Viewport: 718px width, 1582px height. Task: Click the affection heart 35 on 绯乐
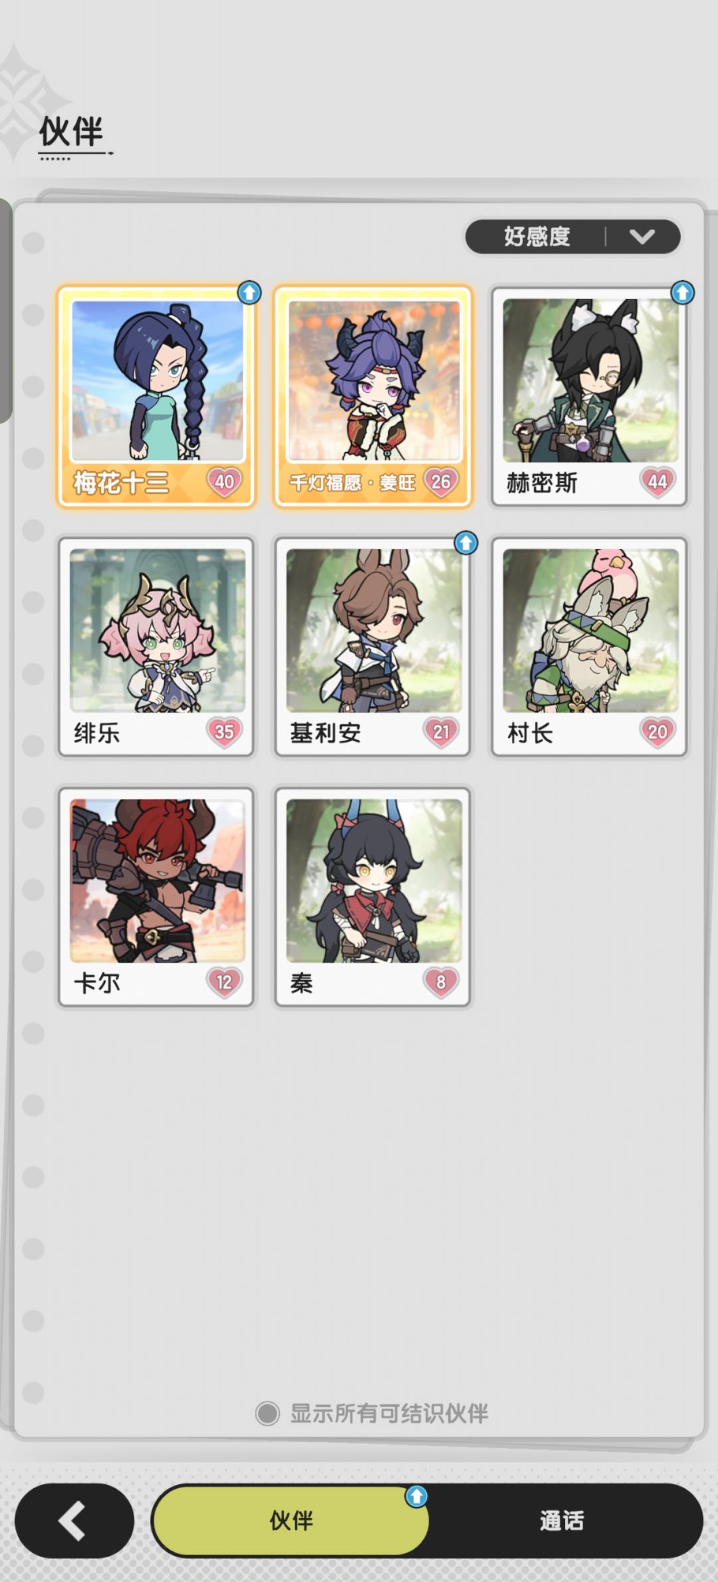(x=224, y=731)
